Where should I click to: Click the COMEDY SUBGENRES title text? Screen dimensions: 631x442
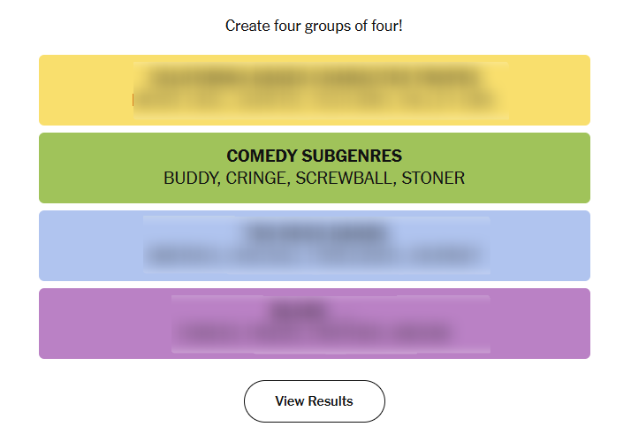(x=314, y=156)
